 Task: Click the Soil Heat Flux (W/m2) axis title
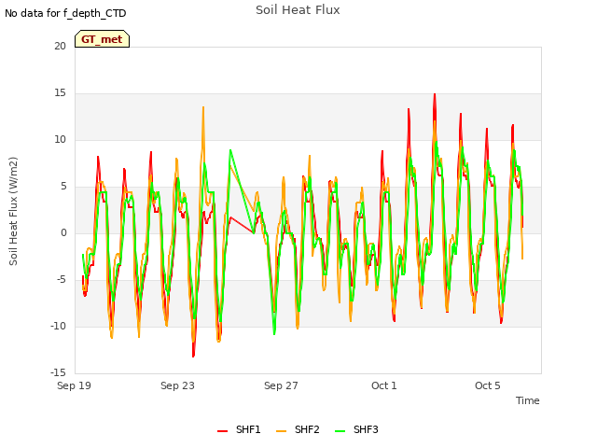(x=13, y=211)
